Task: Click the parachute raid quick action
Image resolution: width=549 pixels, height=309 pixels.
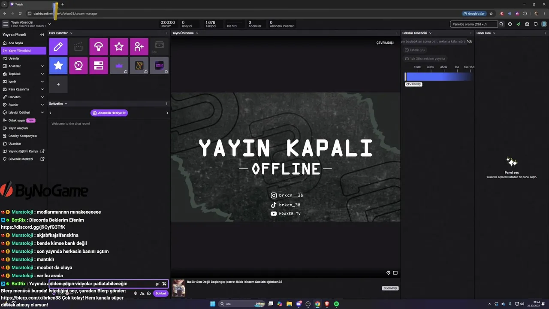Action: (x=99, y=47)
